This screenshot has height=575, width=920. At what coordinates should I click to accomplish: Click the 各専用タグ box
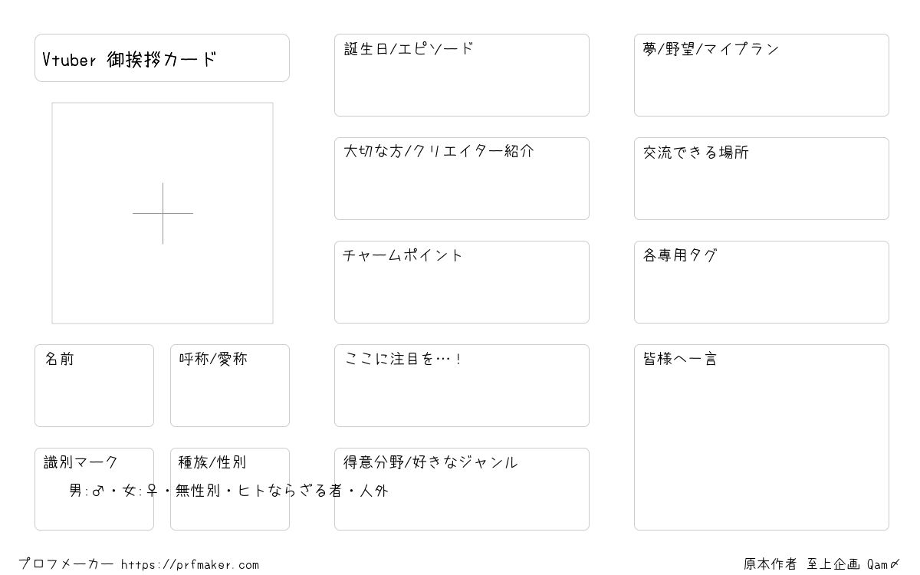pos(761,282)
